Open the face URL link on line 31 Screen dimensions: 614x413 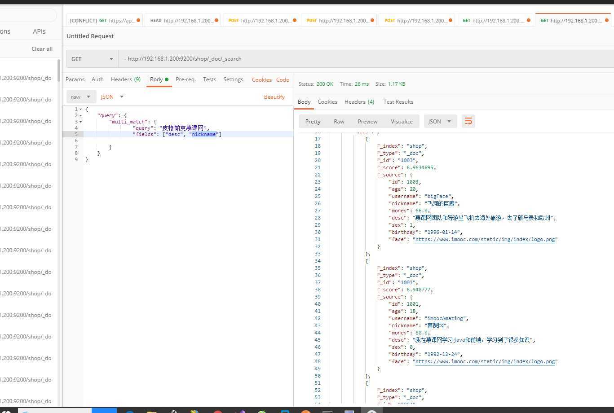485,239
